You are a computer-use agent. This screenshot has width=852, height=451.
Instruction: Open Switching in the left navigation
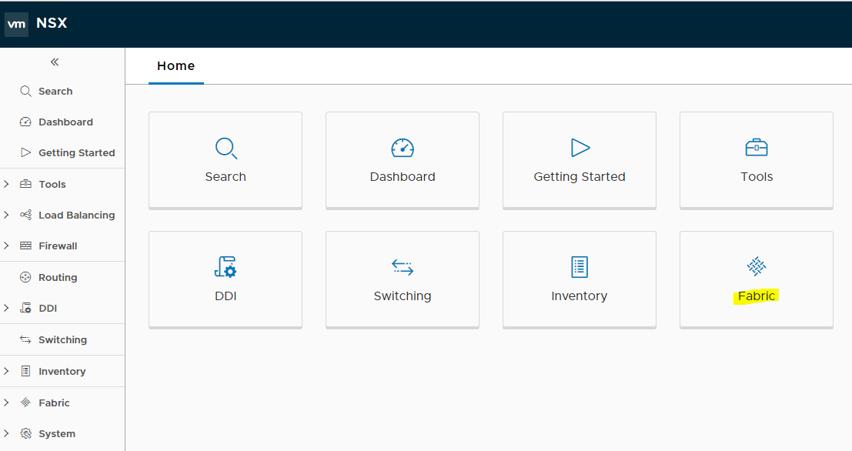tap(62, 339)
